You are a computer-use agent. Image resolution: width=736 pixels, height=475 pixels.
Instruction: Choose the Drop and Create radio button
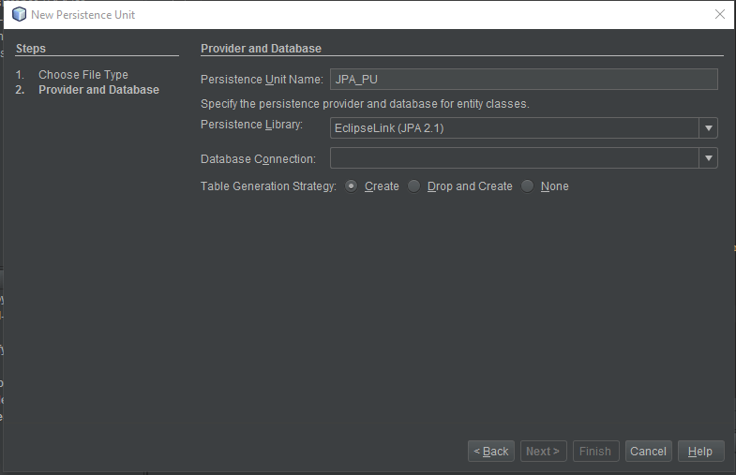click(414, 186)
